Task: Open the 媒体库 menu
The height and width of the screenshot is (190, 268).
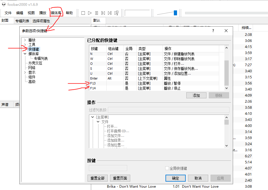Action: point(56,13)
